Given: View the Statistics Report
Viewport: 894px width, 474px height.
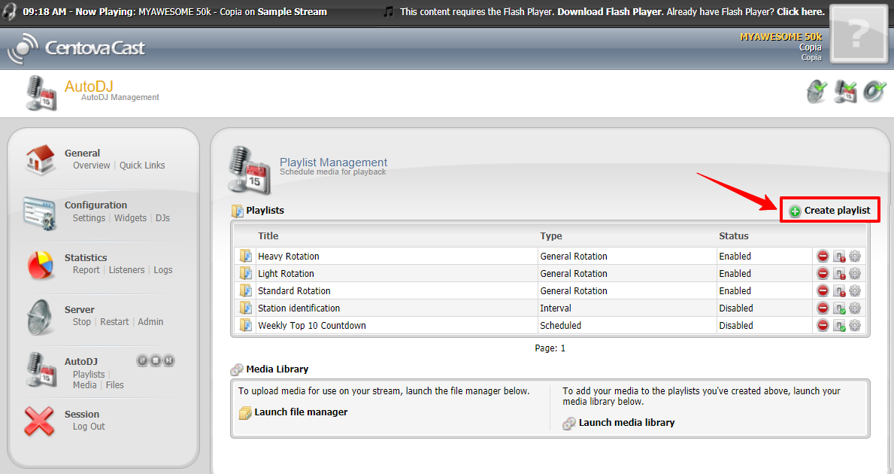Looking at the screenshot, I should point(86,270).
